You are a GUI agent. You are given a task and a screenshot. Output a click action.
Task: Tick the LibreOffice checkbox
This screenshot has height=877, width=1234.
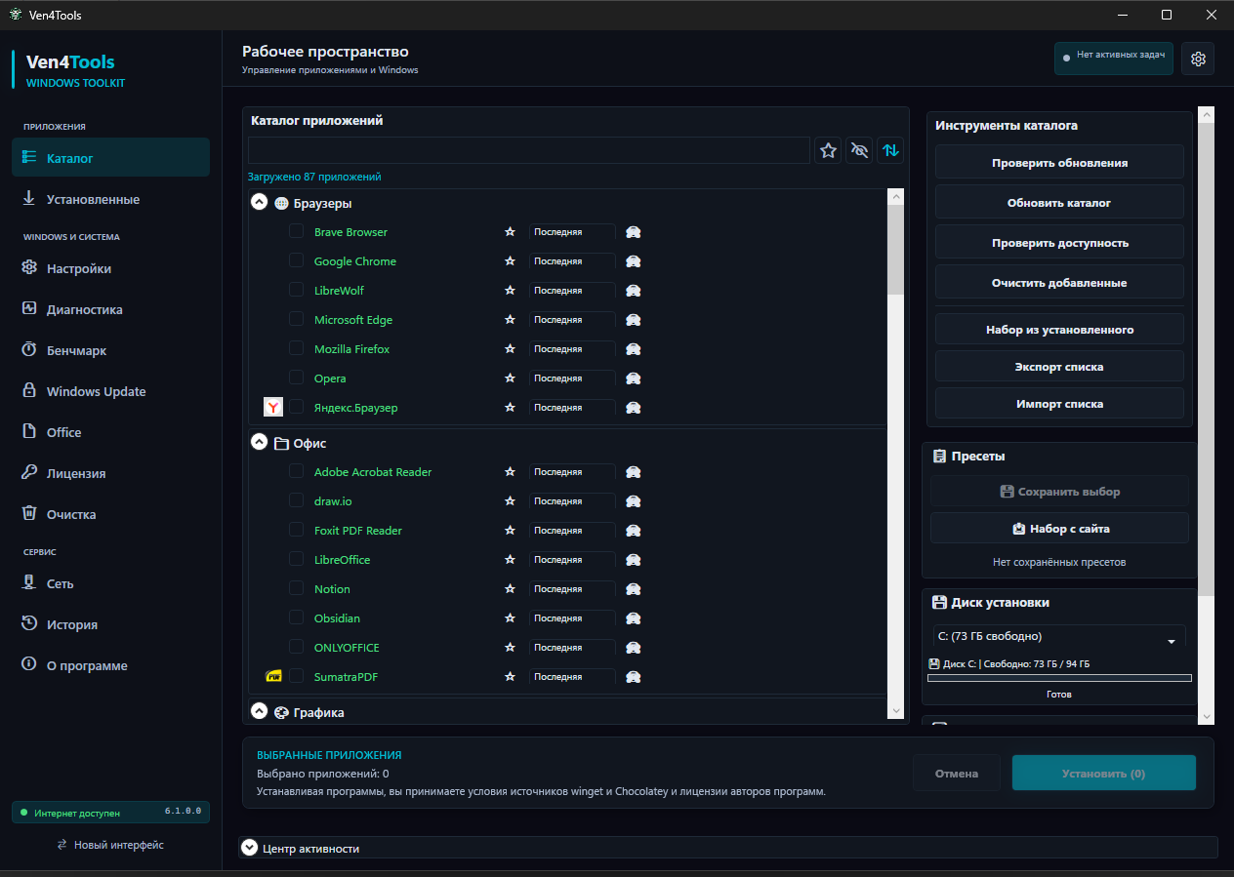tap(296, 559)
